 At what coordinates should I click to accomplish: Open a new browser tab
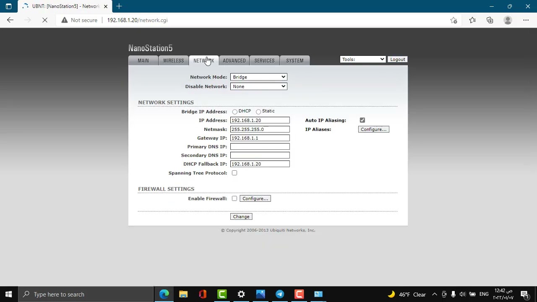coord(119,6)
